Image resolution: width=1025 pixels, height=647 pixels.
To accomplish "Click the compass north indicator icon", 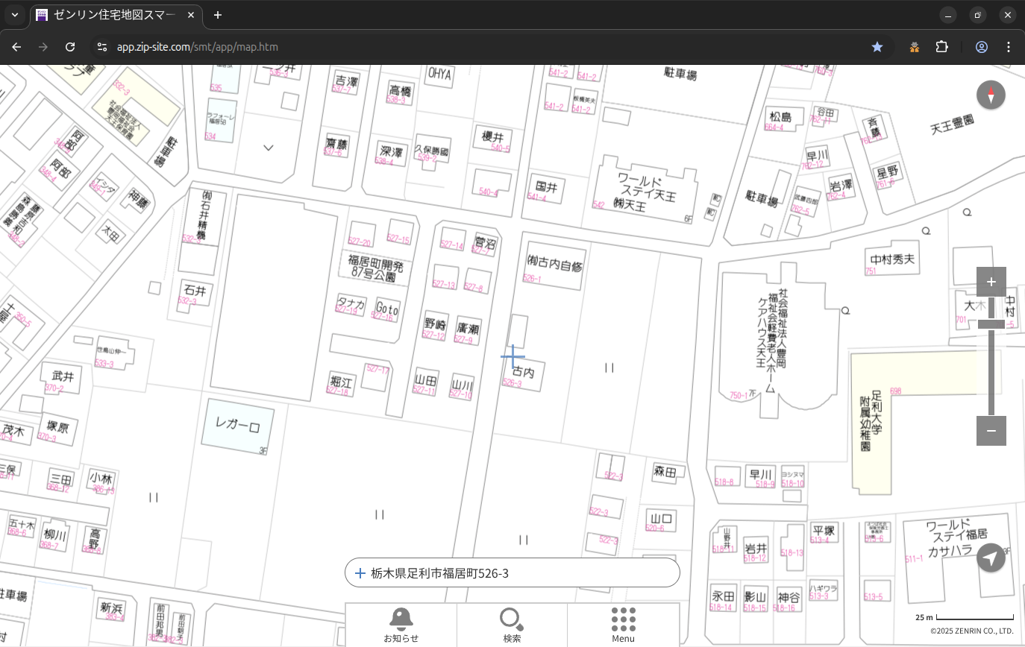I will [991, 95].
